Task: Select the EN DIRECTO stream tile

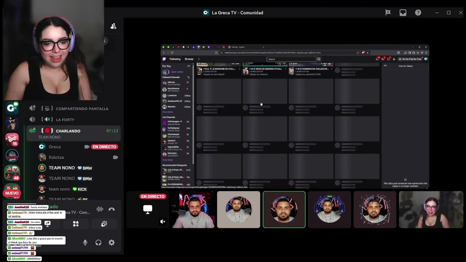Action: pos(147,210)
